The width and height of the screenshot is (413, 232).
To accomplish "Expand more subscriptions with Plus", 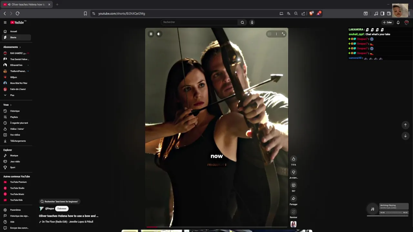I will point(16,95).
